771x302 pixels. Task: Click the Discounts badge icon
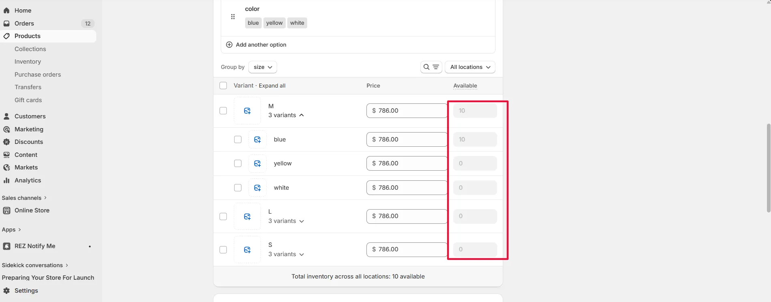tap(6, 142)
